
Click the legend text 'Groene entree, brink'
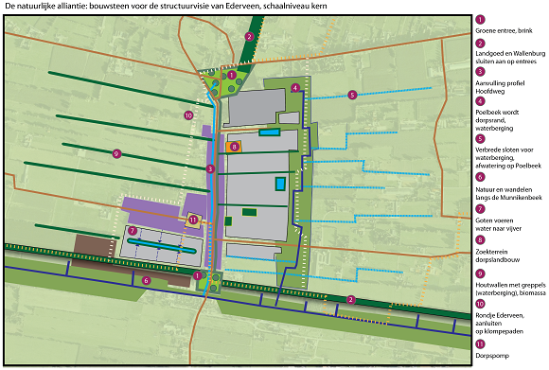point(504,31)
